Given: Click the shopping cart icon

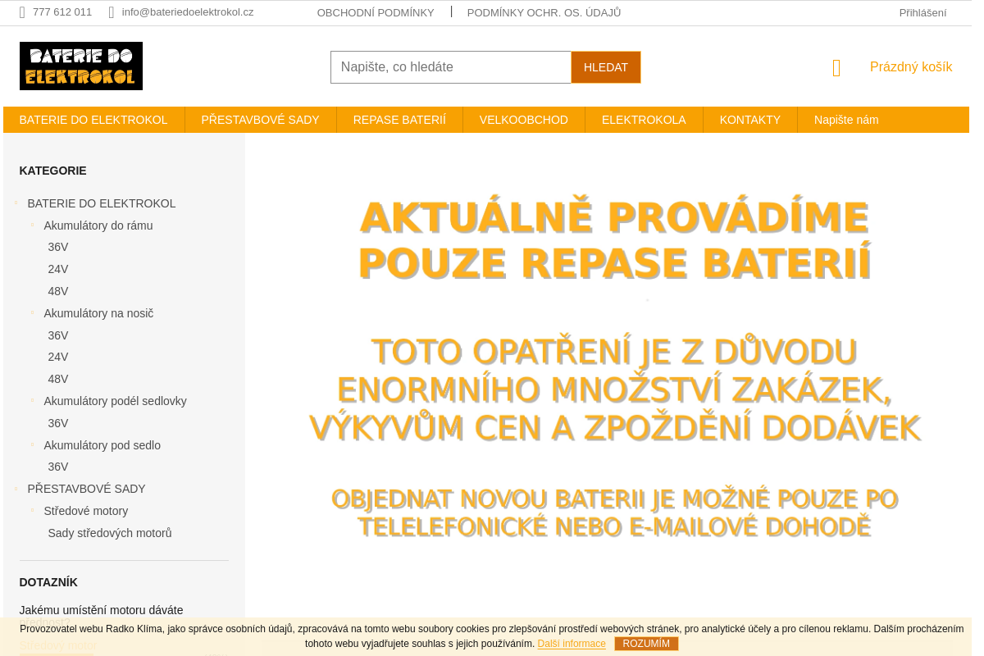Looking at the screenshot, I should [836, 68].
